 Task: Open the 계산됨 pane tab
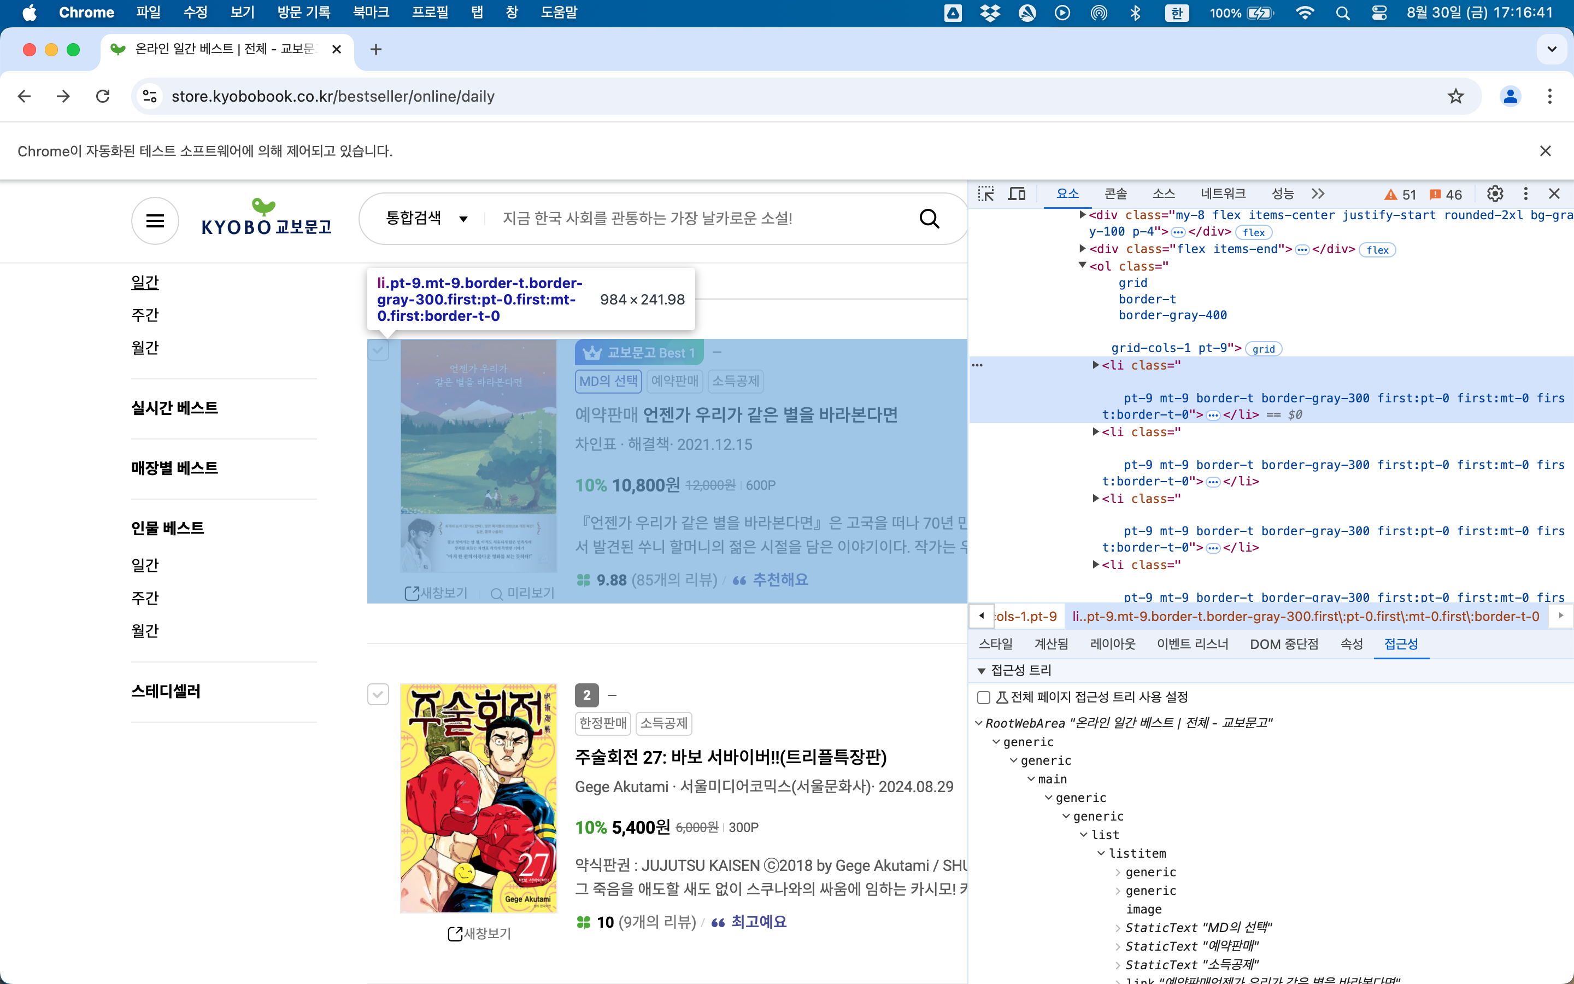[1051, 645]
